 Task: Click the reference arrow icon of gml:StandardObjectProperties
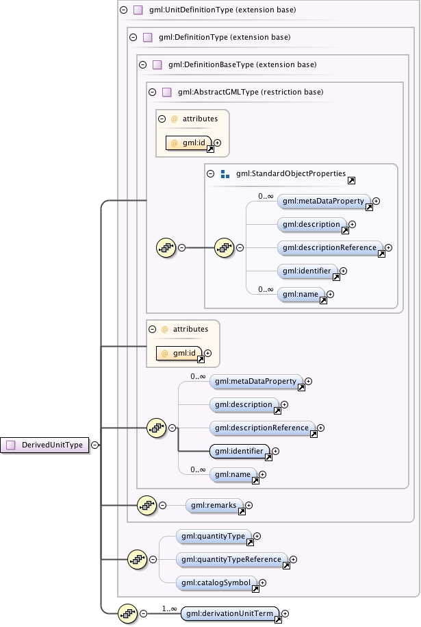(351, 181)
